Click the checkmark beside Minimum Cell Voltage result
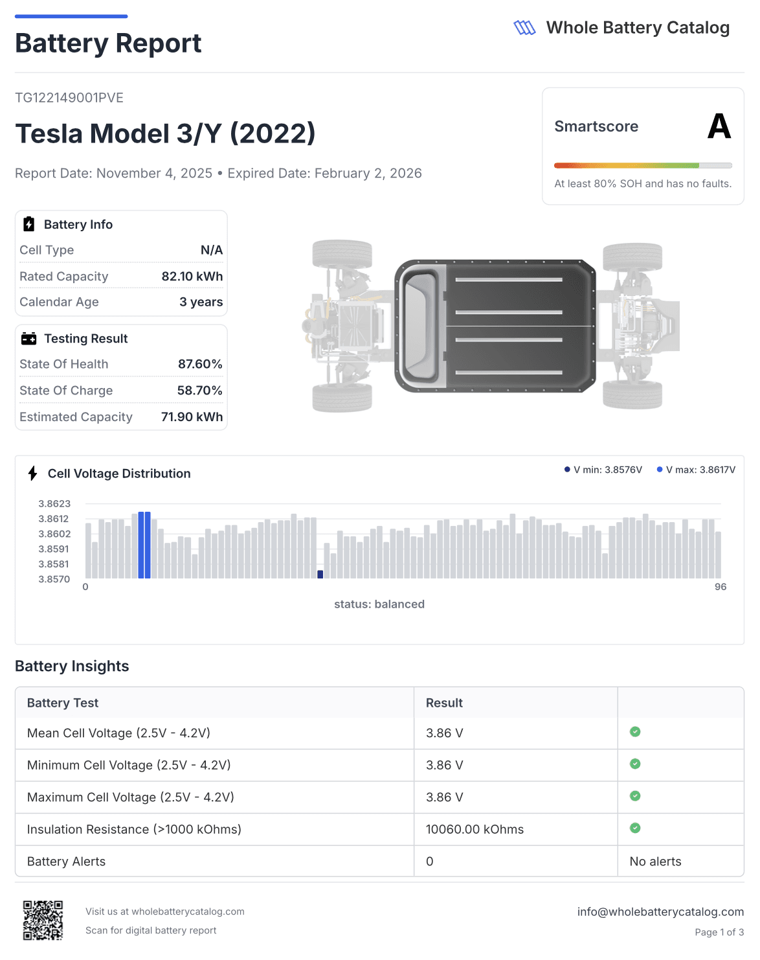This screenshot has width=760, height=960. point(635,764)
